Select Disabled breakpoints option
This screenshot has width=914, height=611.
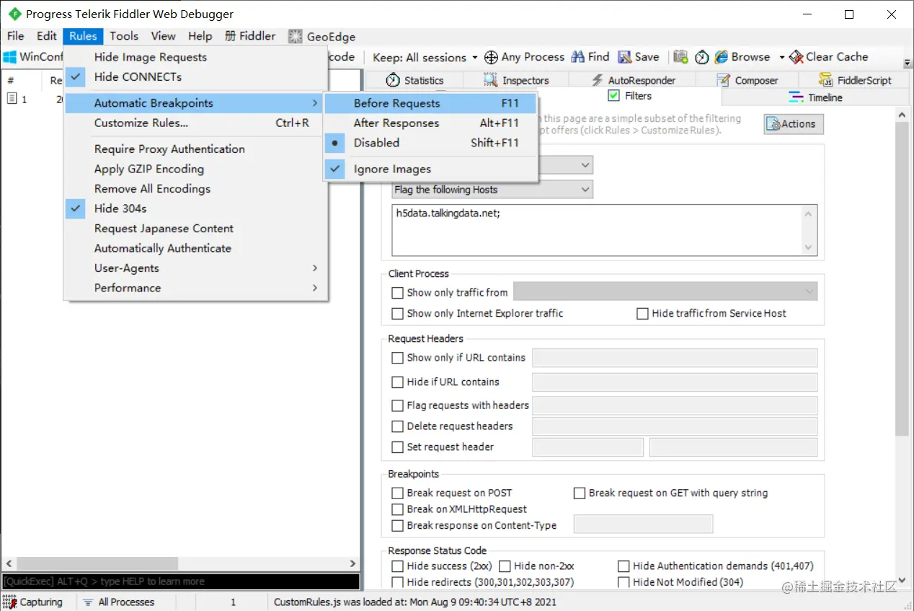point(430,143)
